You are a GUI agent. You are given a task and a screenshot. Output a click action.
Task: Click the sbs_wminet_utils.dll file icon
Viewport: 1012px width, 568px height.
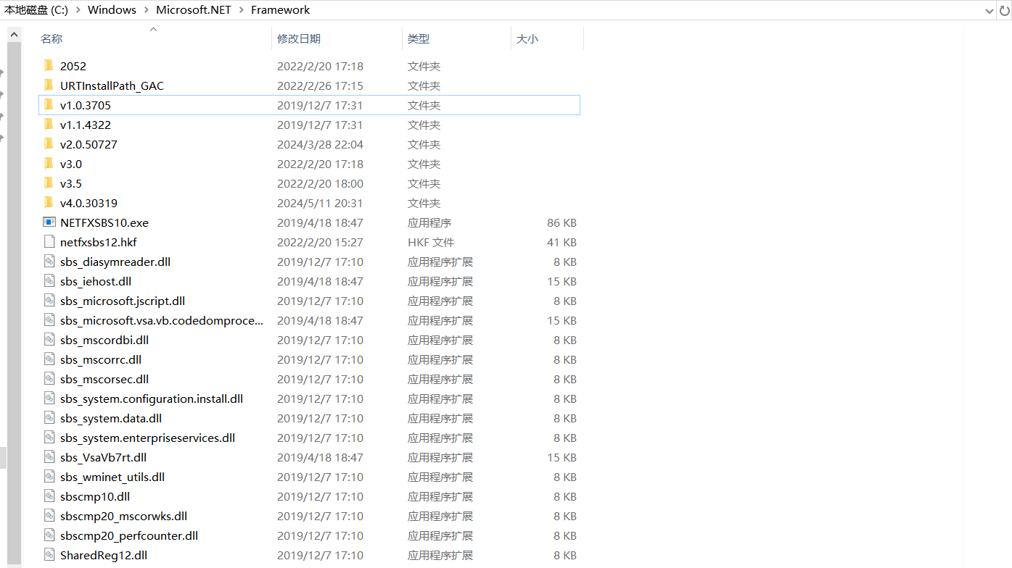point(49,477)
